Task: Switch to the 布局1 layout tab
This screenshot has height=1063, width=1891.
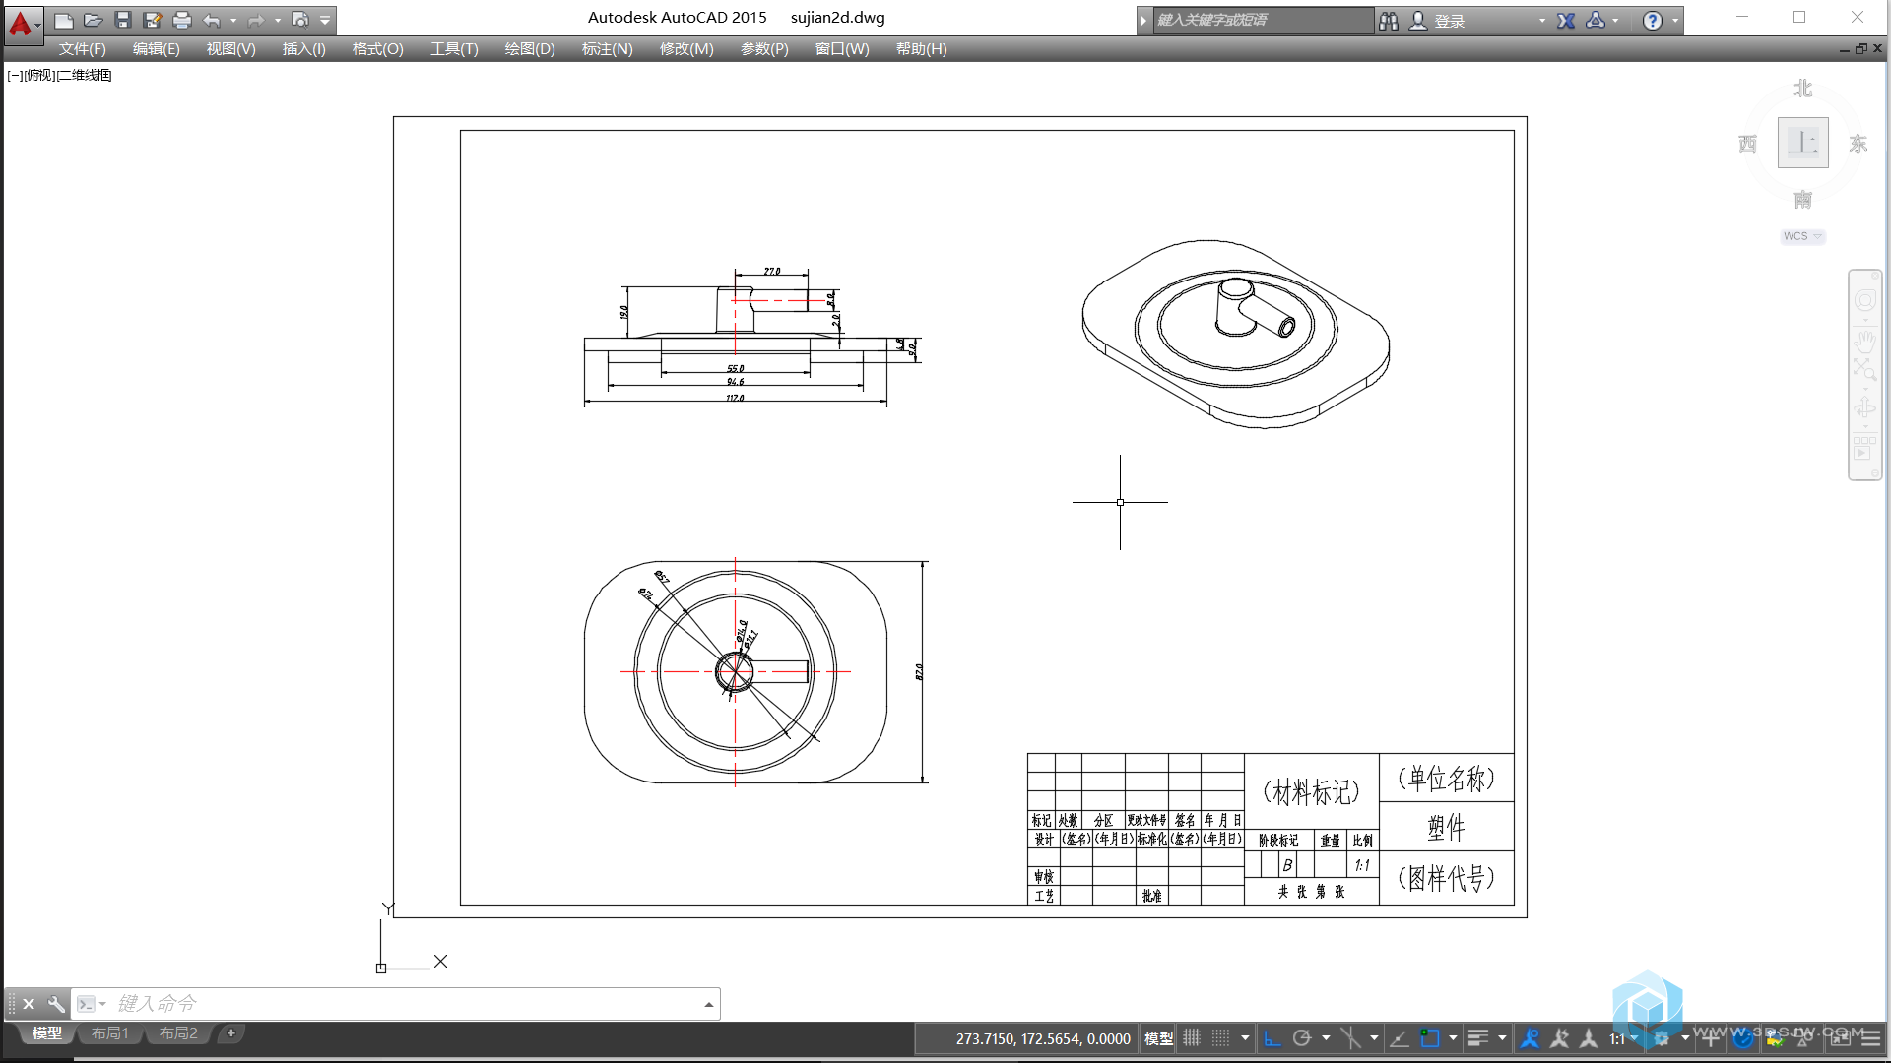Action: point(110,1032)
